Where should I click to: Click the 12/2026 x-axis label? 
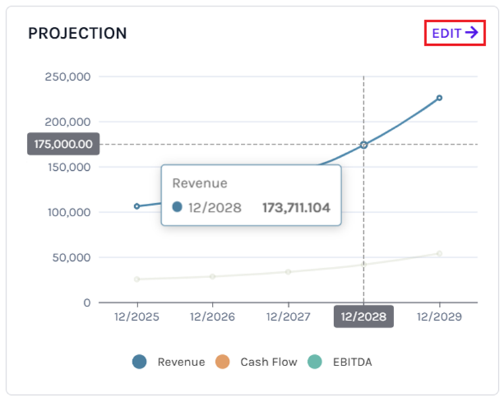(x=213, y=316)
